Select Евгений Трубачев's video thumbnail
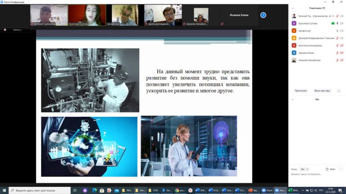Viewport: 346px width, 194px height. point(49,15)
